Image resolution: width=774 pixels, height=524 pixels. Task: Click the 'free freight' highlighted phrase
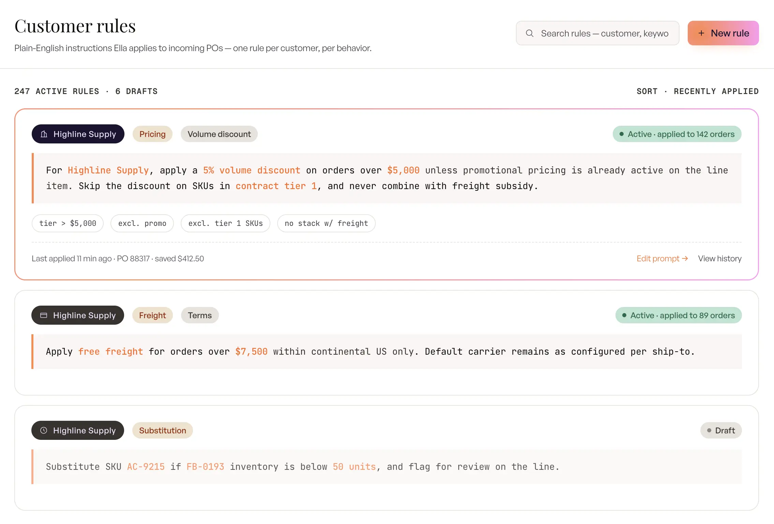click(x=110, y=351)
